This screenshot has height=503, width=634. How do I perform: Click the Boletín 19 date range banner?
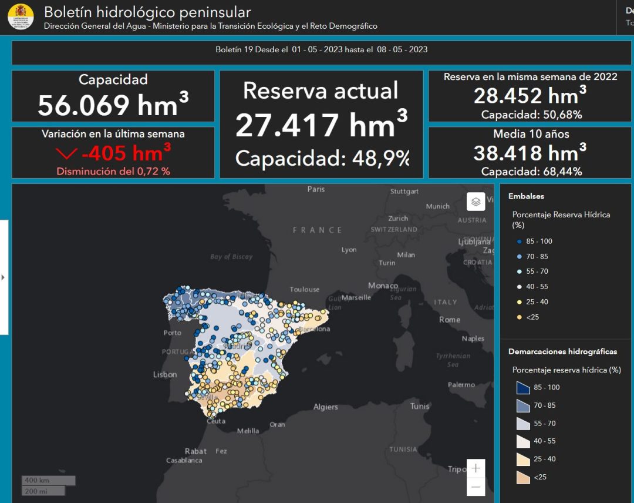coord(321,50)
